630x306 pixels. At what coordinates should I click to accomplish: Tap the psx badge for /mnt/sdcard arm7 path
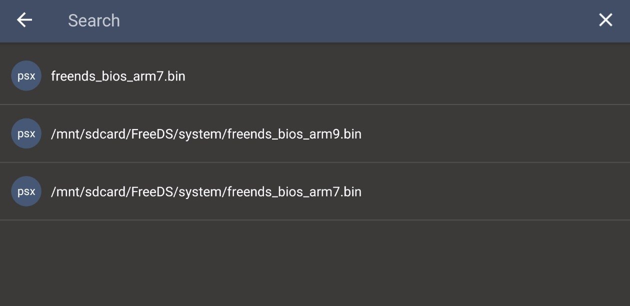(x=26, y=191)
